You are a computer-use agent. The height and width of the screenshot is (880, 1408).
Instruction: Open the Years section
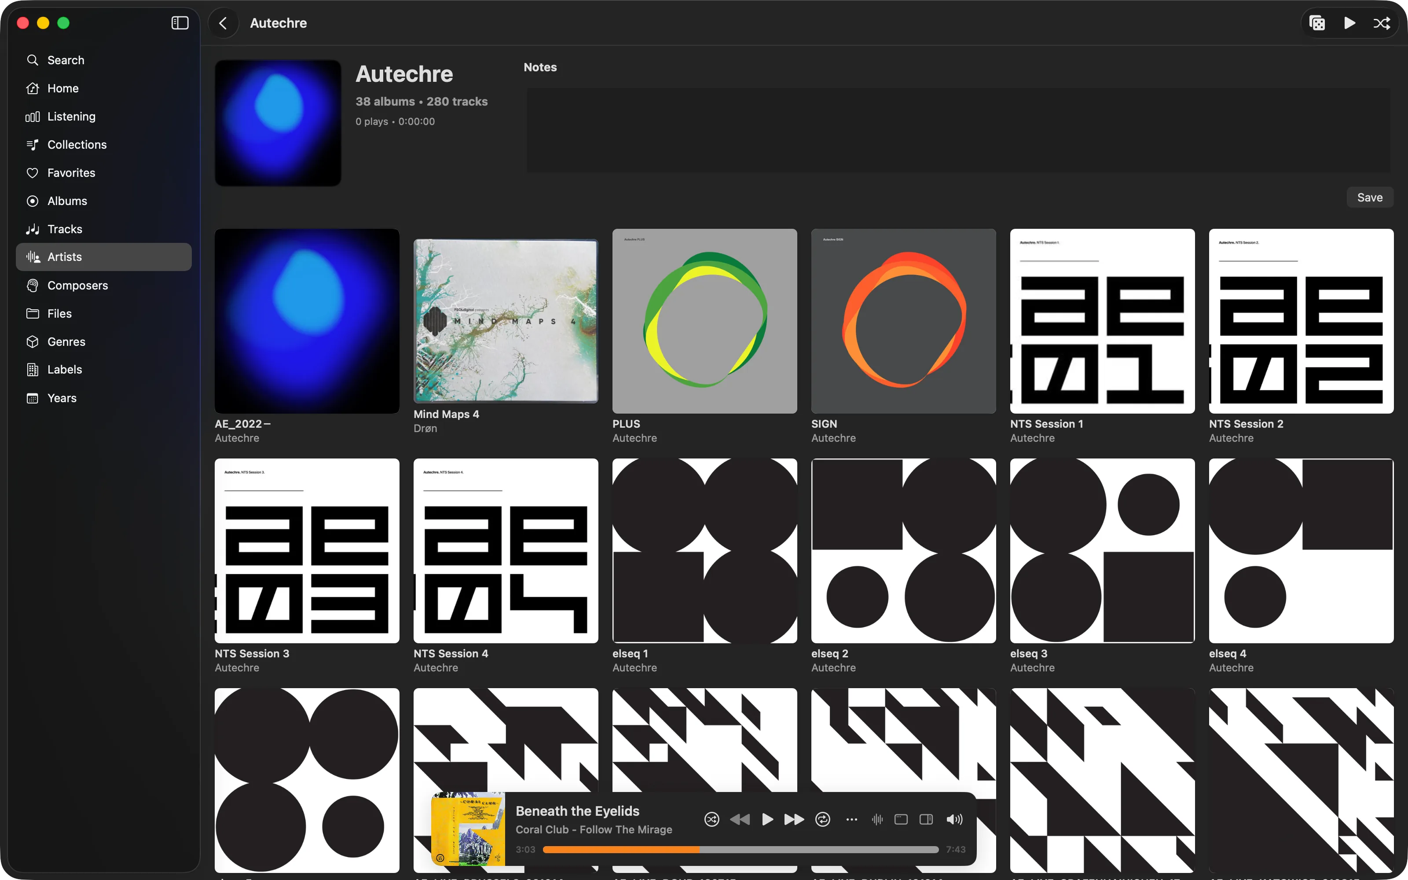point(103,398)
